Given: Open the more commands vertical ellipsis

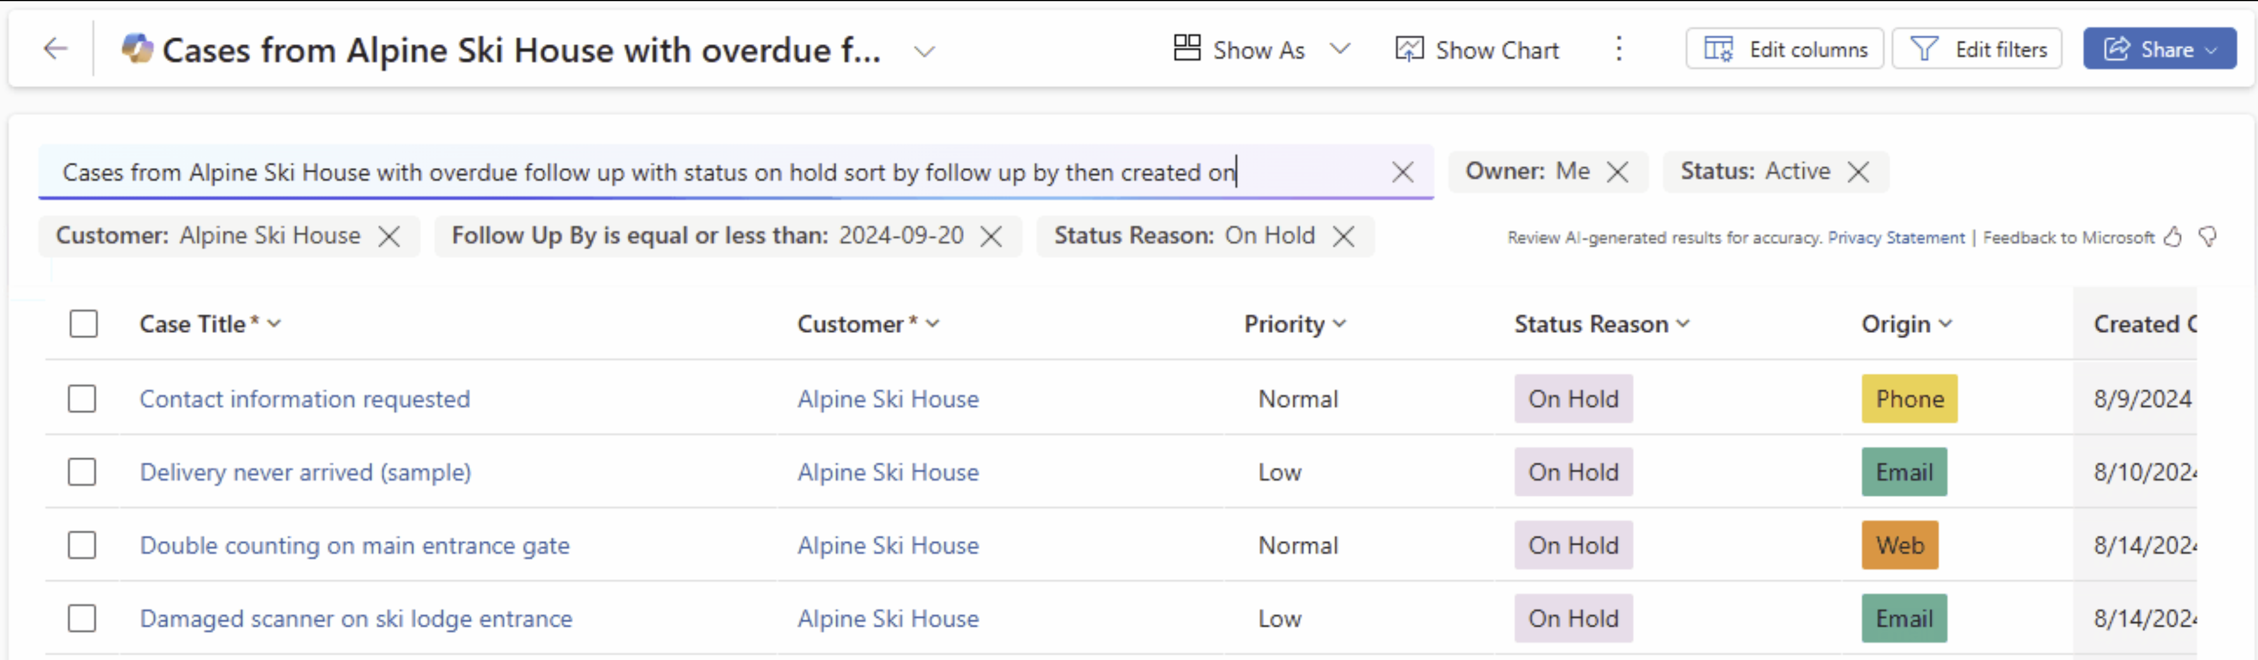Looking at the screenshot, I should click(x=1618, y=49).
